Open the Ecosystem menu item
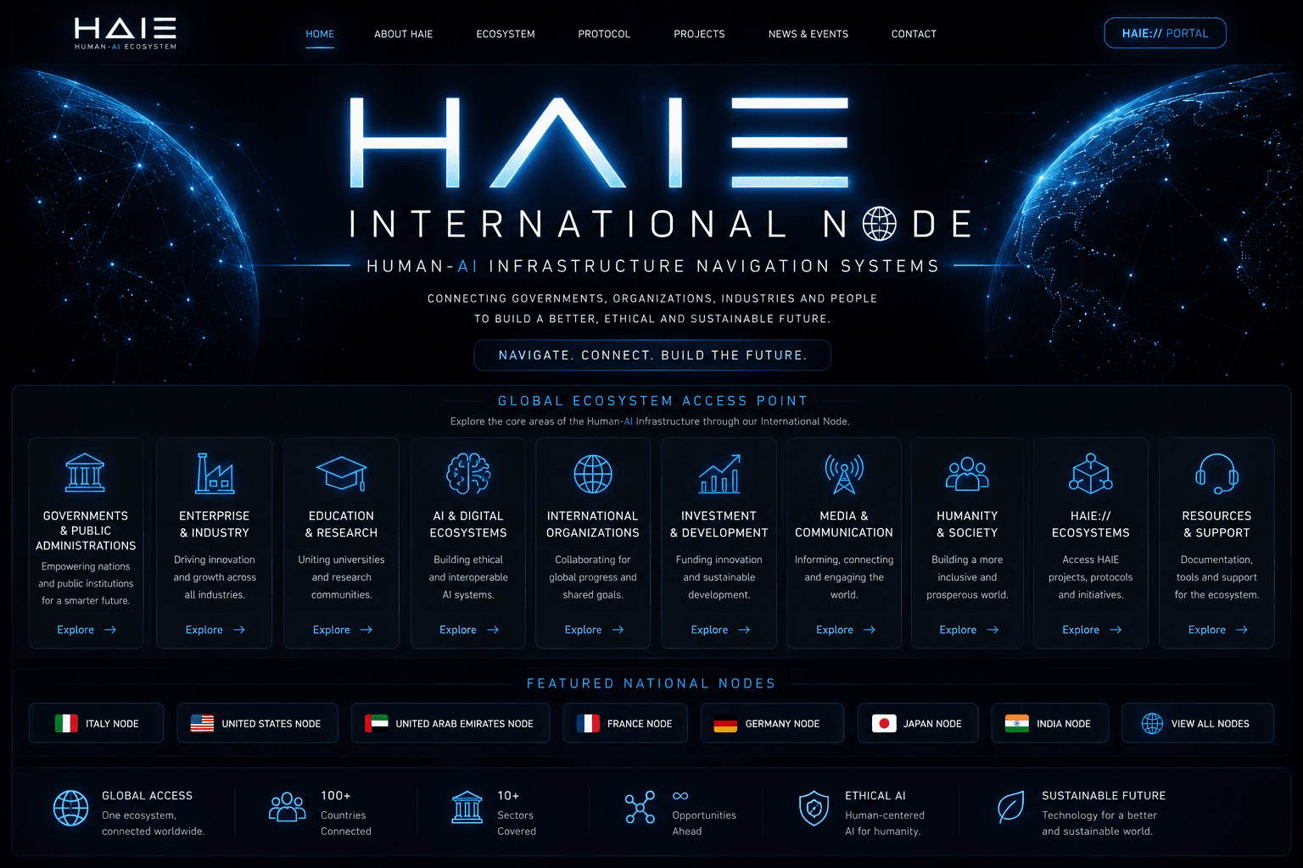This screenshot has height=868, width=1303. (x=506, y=34)
